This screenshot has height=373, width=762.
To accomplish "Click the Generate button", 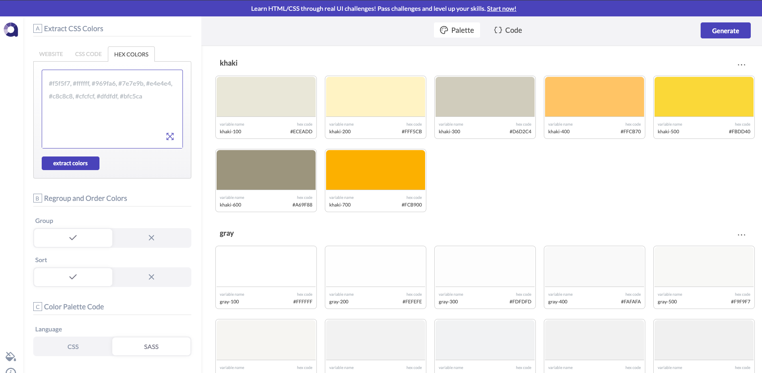I will (x=725, y=31).
